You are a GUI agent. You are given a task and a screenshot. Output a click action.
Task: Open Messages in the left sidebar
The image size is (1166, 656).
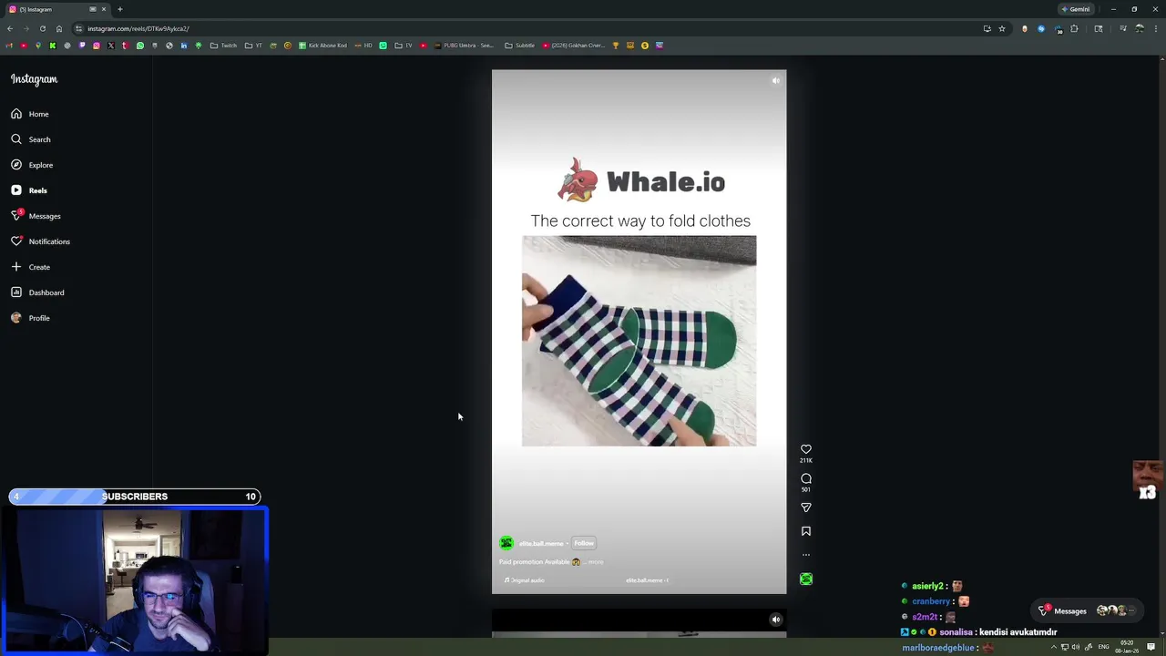point(36,216)
